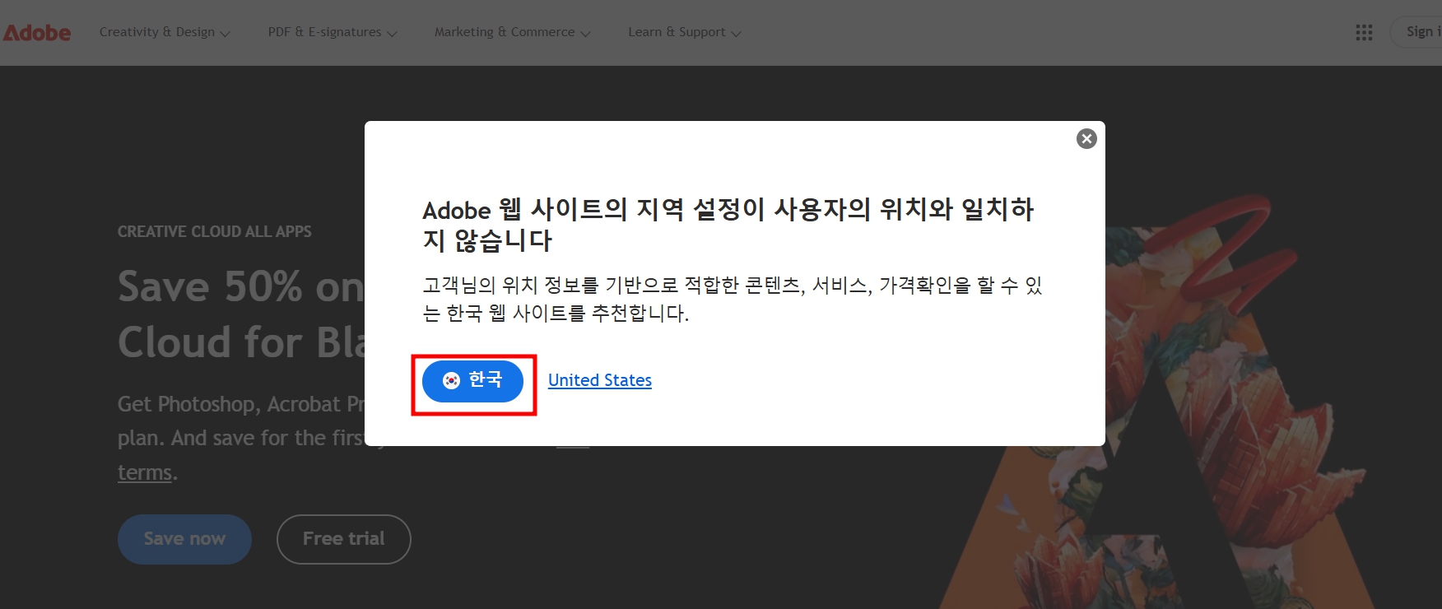Open the apps grid icon
This screenshot has width=1442, height=609.
pos(1364,32)
